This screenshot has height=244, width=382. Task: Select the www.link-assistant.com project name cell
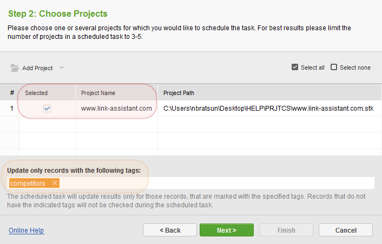(116, 109)
